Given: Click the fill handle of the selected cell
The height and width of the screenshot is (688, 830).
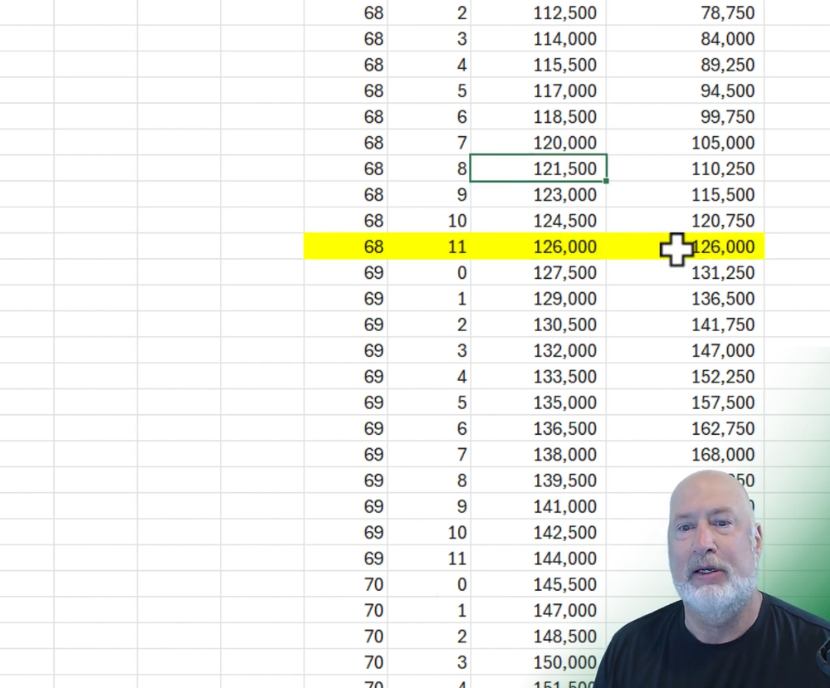Looking at the screenshot, I should coord(606,180).
